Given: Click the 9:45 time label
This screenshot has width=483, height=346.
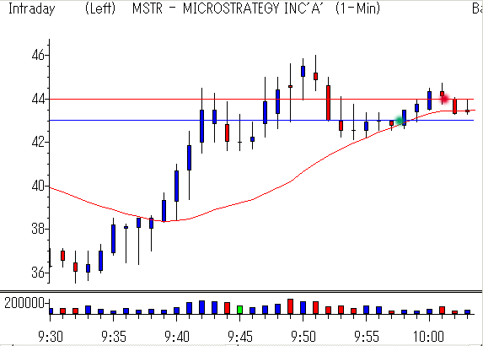Looking at the screenshot, I should pyautogui.click(x=240, y=337).
